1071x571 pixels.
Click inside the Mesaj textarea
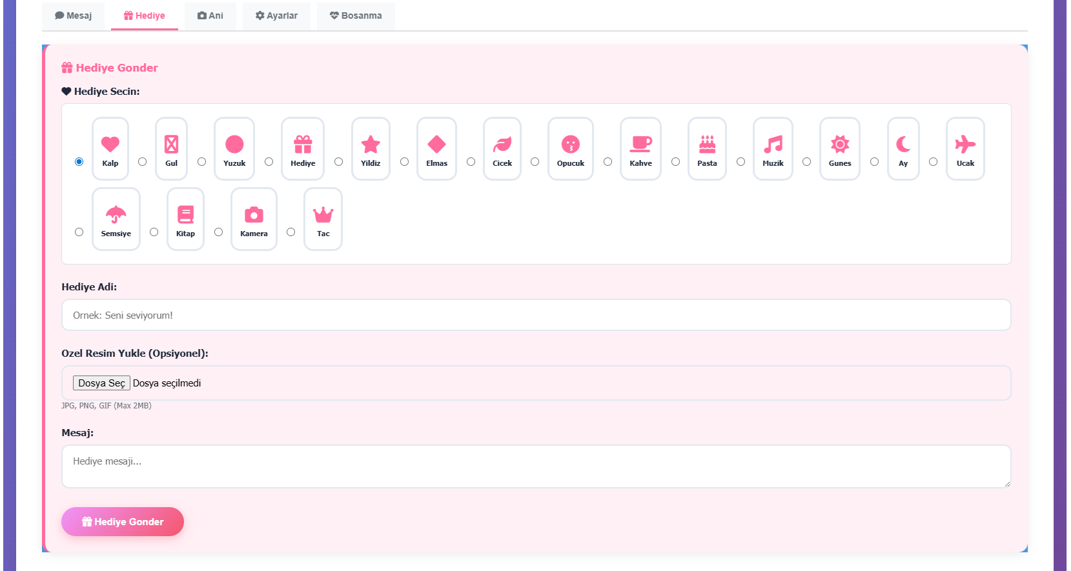[536, 466]
